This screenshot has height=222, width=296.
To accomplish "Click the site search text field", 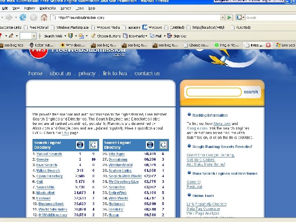I will click(214, 92).
